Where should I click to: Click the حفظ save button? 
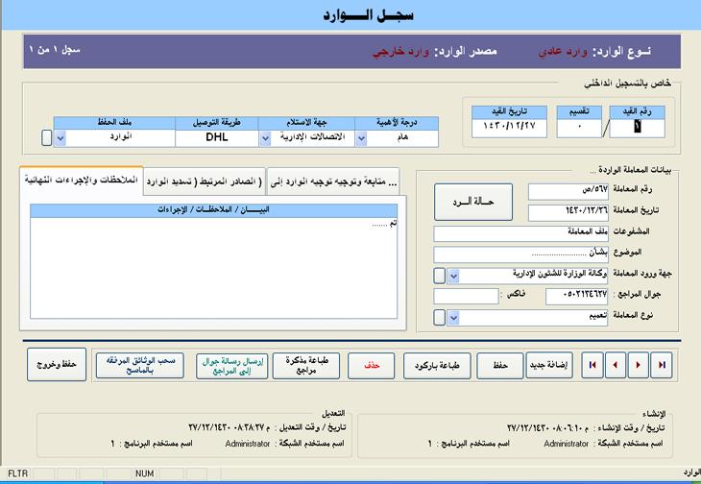(x=499, y=365)
